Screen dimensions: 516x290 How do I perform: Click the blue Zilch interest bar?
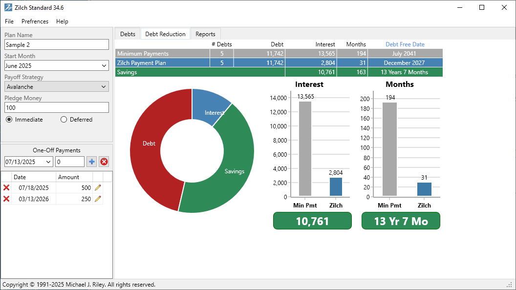coord(336,187)
